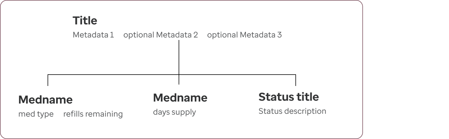The image size is (449, 139).
Task: Select the Metadata 1 label
Action: (x=93, y=35)
